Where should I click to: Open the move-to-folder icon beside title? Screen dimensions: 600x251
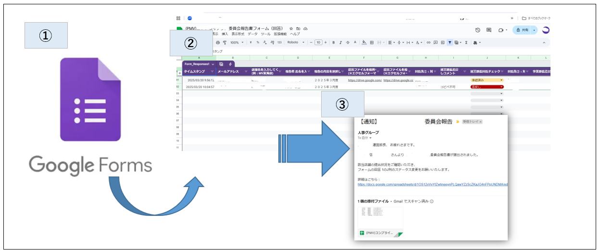tap(298, 29)
